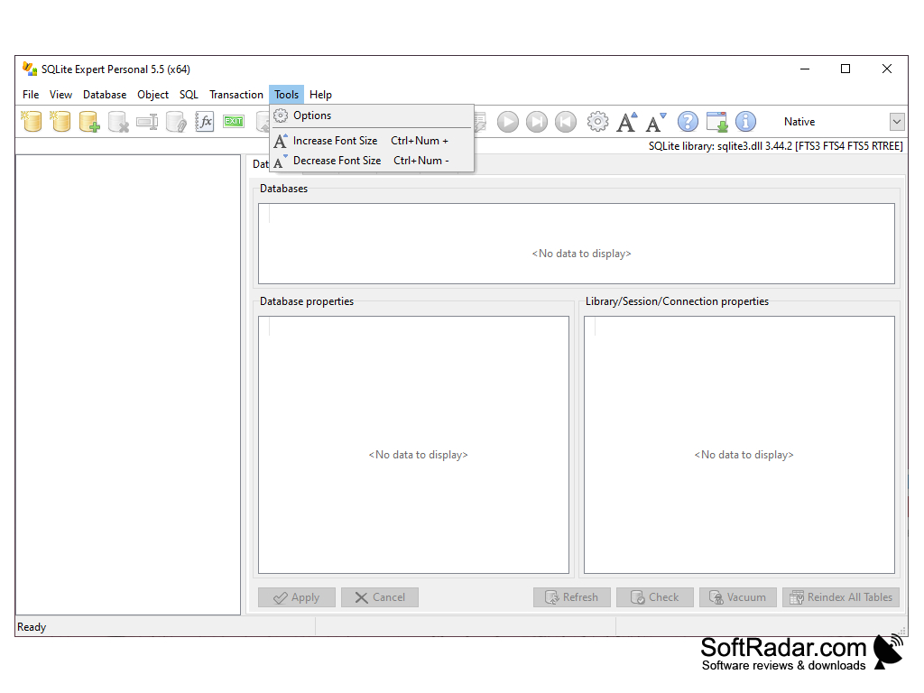Screen dimensions: 924x693
Task: Click the greyed database with X icon
Action: pos(118,122)
